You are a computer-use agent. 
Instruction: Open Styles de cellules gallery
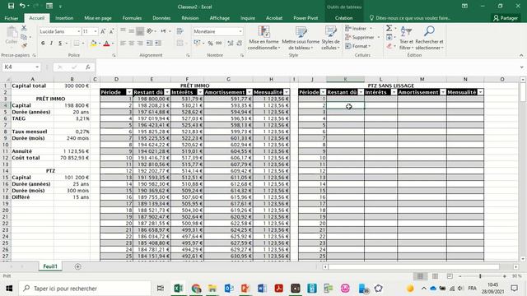click(x=330, y=38)
